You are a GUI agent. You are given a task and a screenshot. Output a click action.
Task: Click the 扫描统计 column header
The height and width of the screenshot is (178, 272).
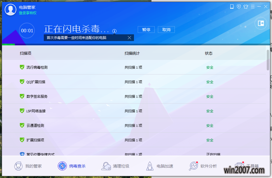tap(132, 53)
